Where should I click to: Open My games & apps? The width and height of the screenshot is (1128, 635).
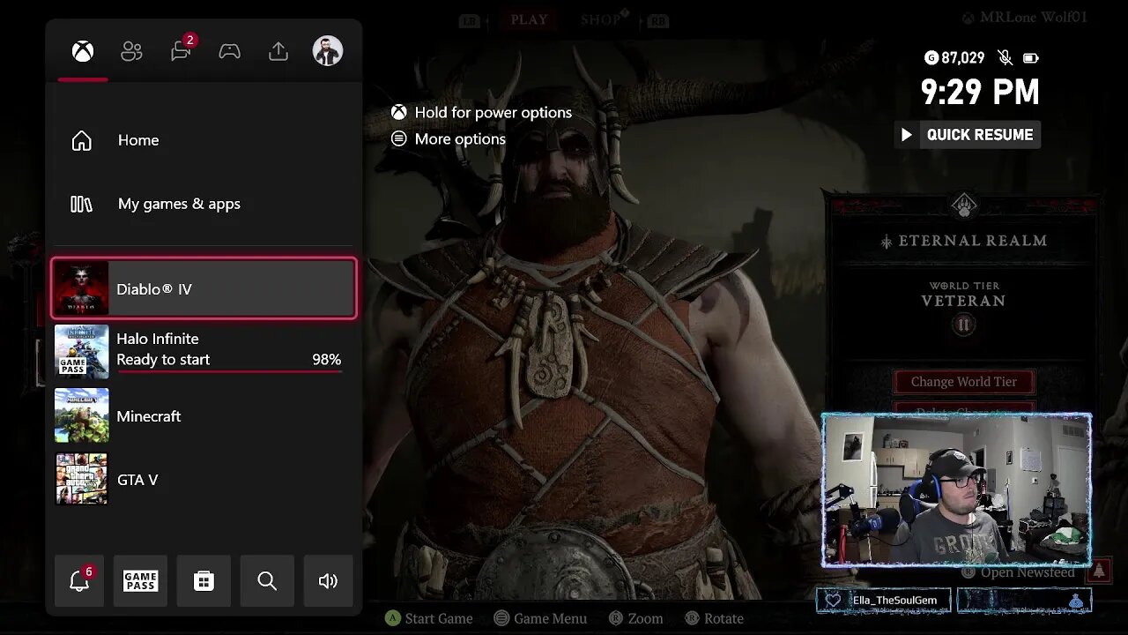[204, 204]
